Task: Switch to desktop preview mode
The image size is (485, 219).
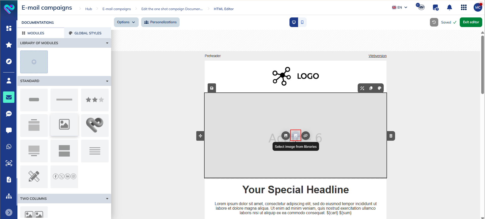Action: tap(294, 22)
